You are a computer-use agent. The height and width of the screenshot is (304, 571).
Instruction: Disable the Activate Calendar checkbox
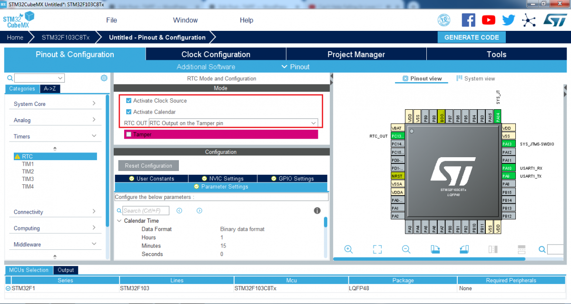[128, 111]
